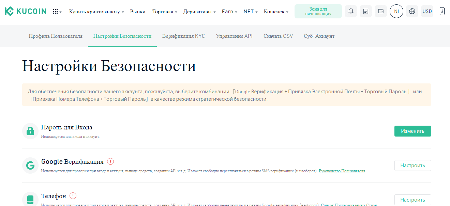This screenshot has width=450, height=206.
Task: Open the orders document icon
Action: 365,11
